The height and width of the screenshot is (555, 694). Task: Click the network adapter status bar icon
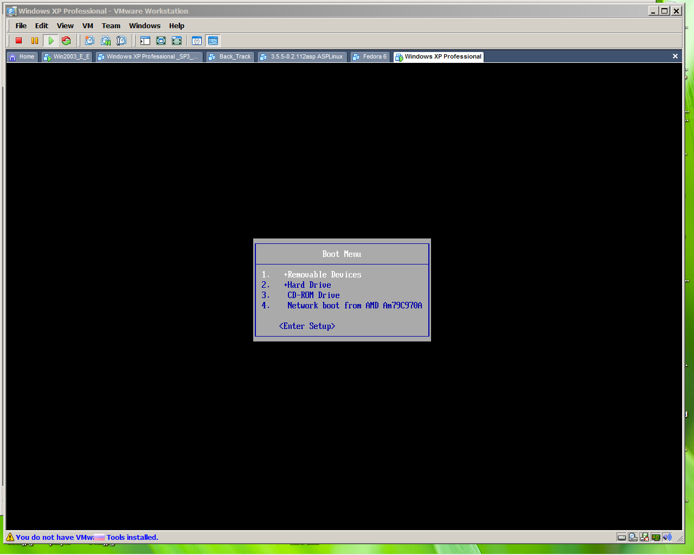click(x=656, y=537)
